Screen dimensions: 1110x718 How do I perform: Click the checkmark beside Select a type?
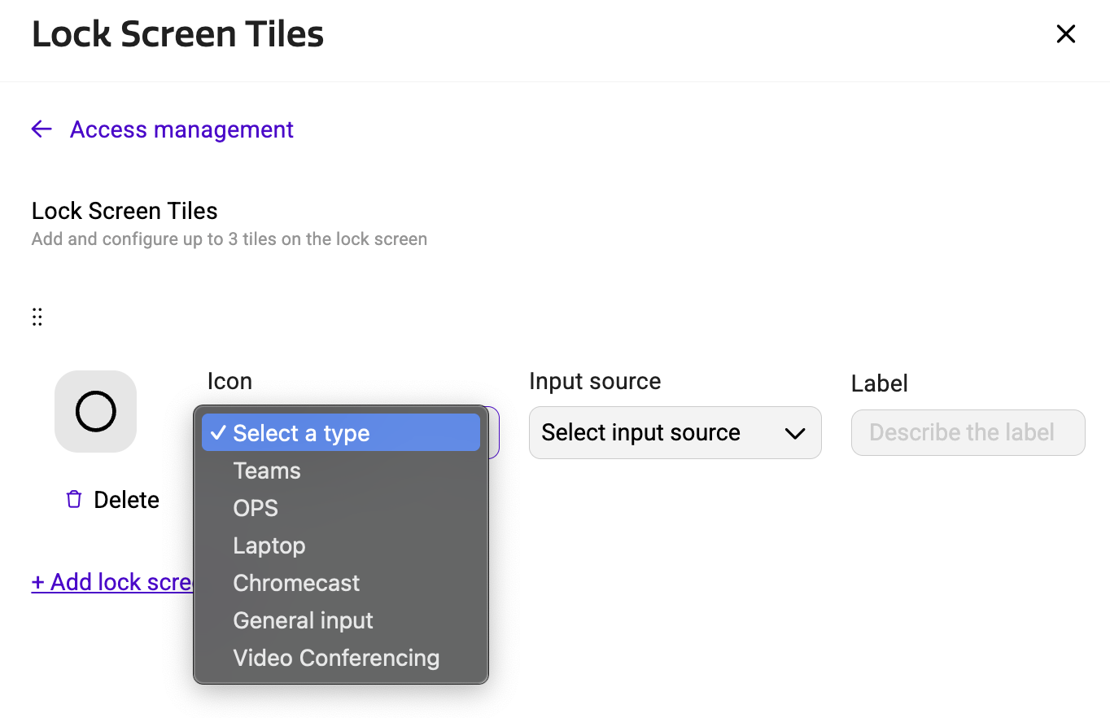[x=217, y=433]
